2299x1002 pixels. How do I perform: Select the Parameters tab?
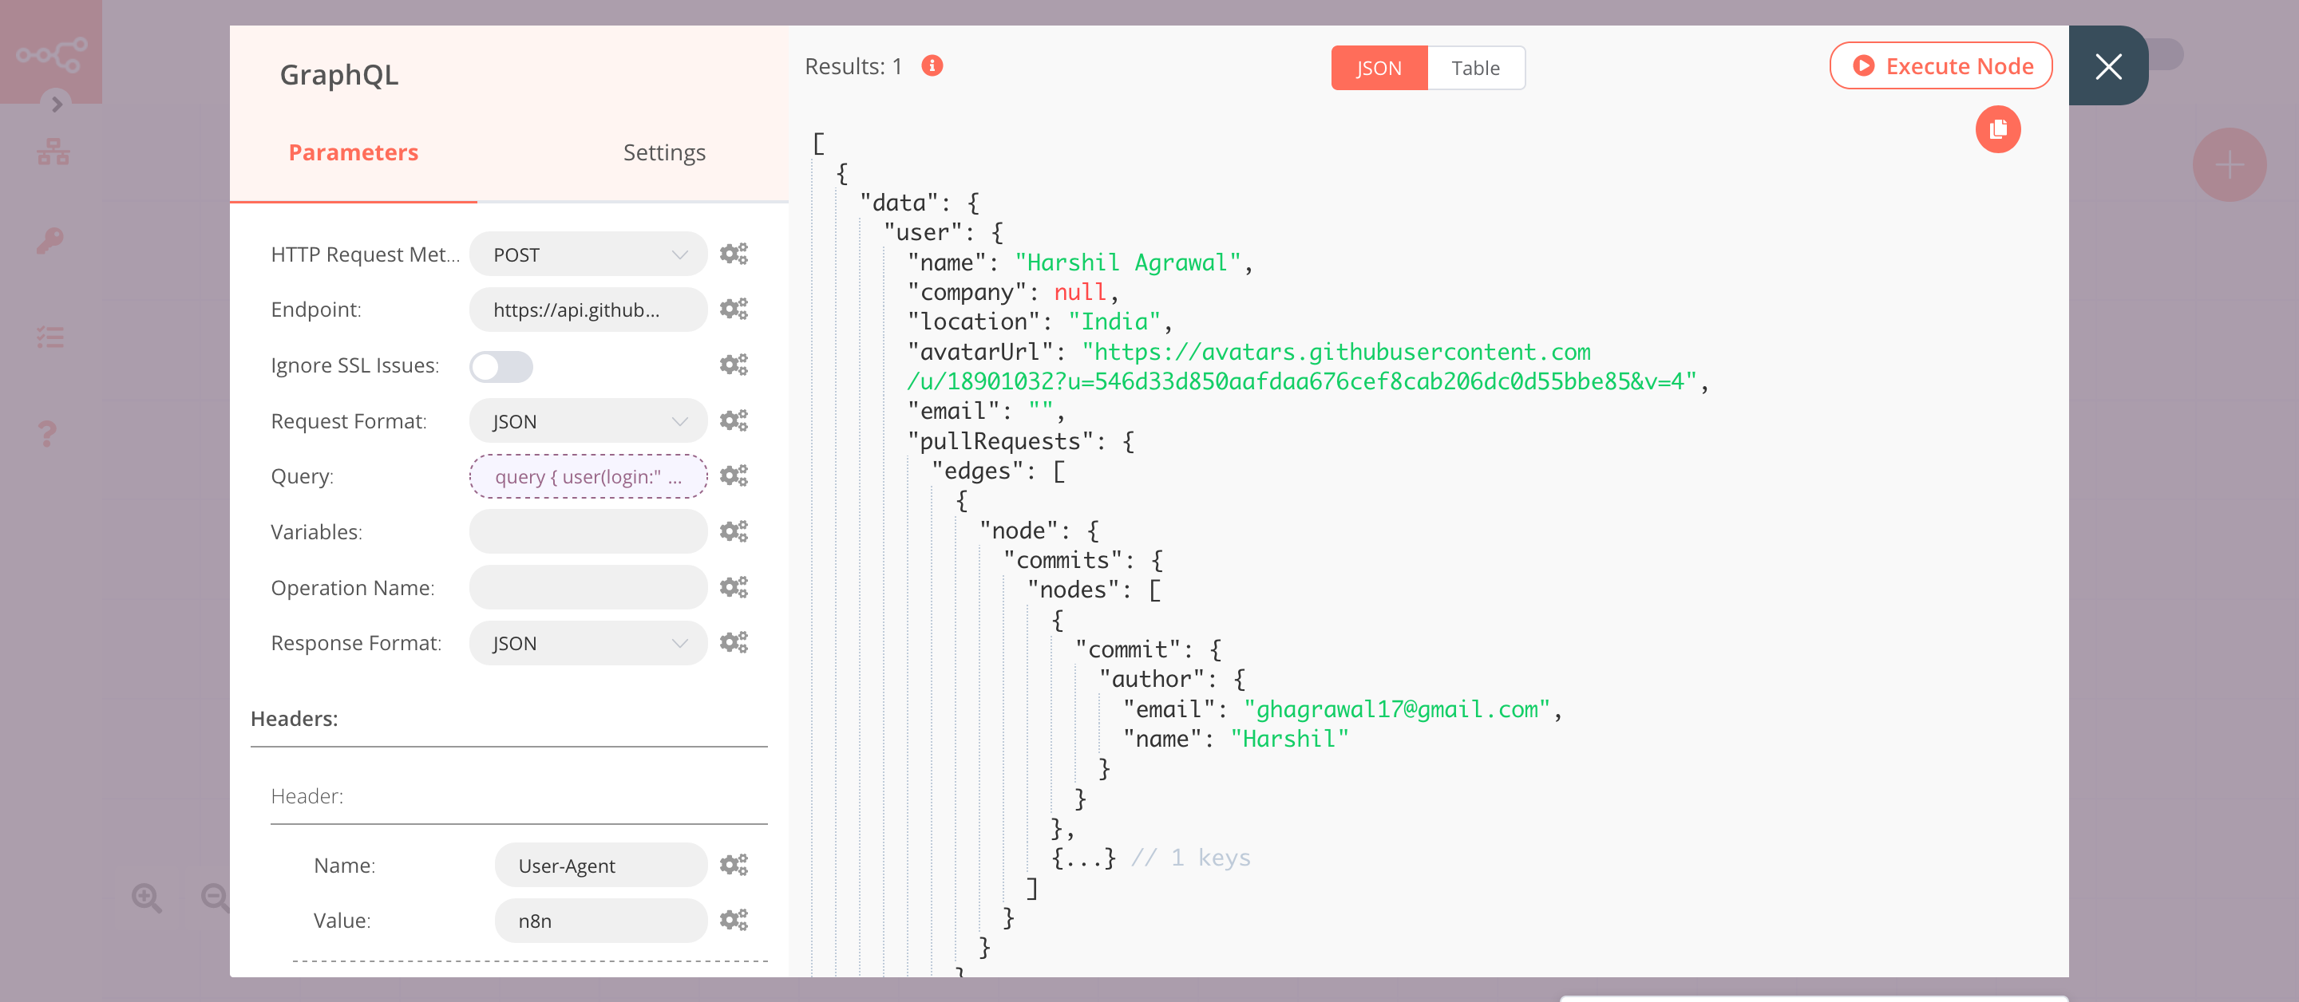click(x=353, y=152)
